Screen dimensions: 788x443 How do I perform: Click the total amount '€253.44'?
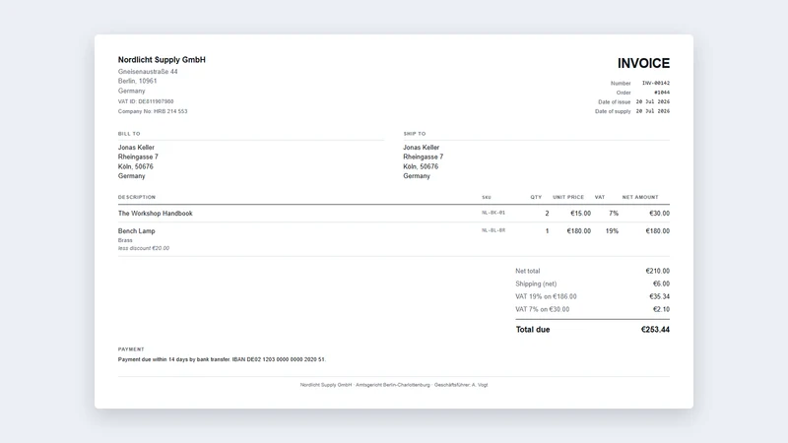click(x=655, y=330)
